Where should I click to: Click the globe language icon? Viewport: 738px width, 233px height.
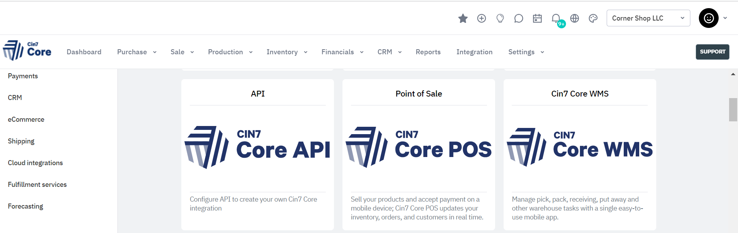coord(575,18)
